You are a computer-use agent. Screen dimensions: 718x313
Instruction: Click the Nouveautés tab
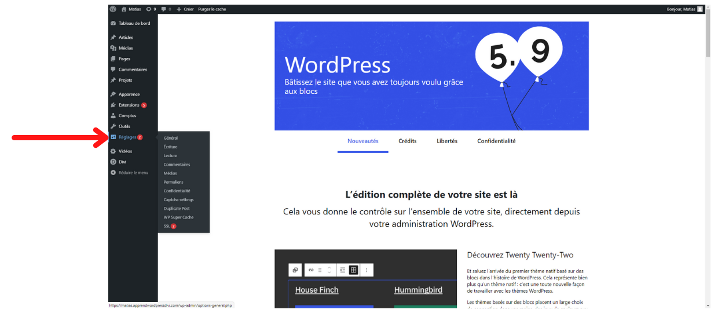(362, 141)
